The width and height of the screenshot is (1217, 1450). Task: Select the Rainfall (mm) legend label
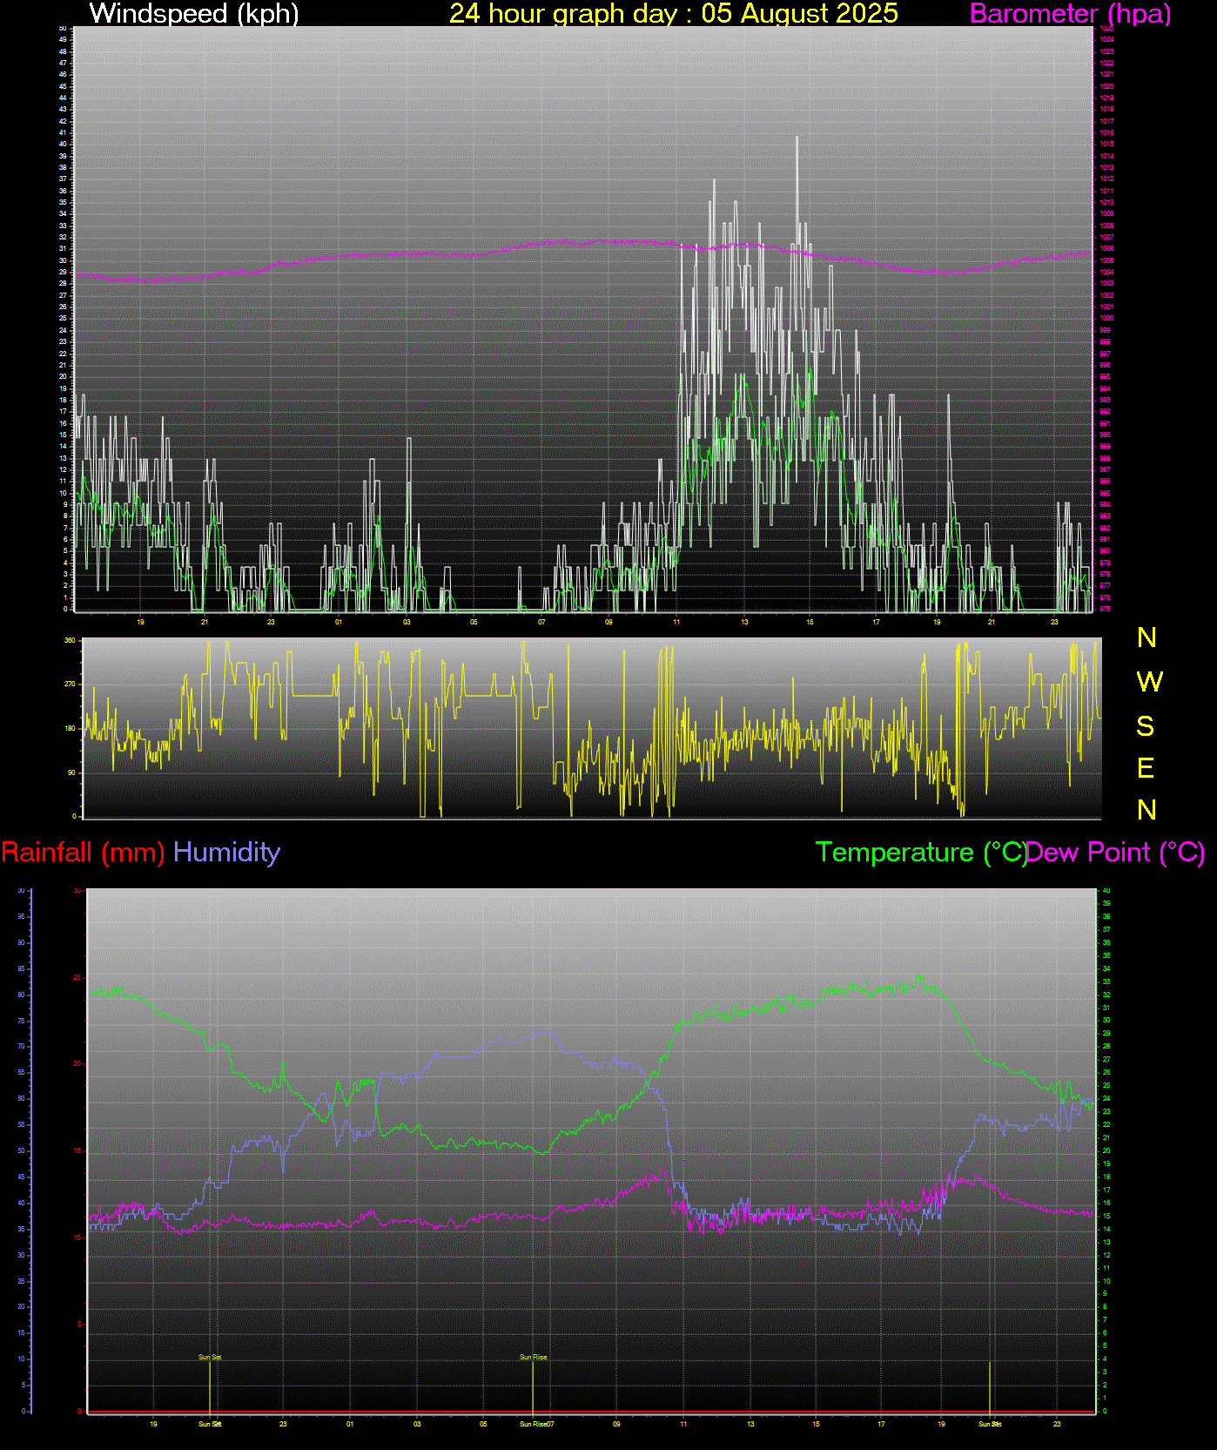tap(83, 852)
